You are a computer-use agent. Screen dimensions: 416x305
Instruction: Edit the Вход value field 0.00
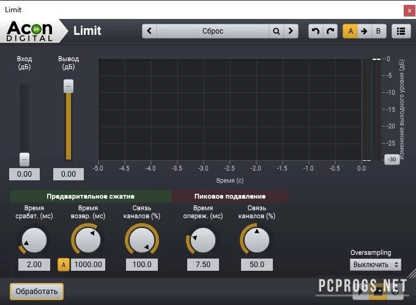[x=24, y=174]
